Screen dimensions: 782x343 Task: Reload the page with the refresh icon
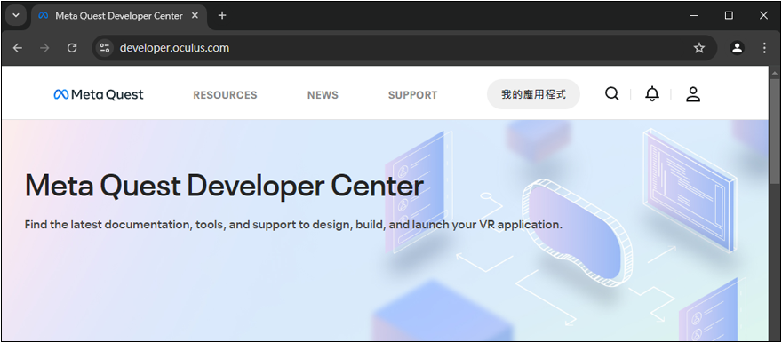[x=72, y=48]
